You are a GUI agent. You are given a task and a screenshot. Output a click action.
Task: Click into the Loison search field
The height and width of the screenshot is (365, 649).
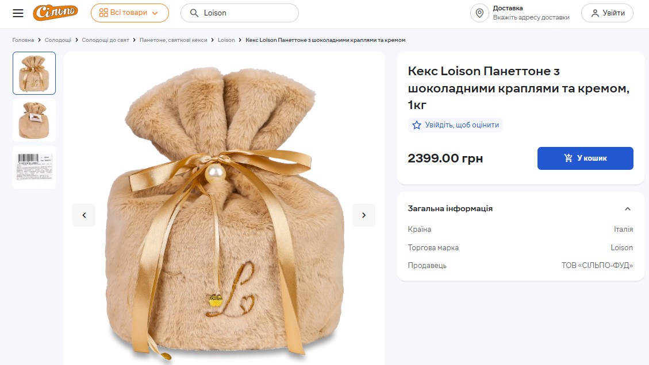(x=247, y=13)
